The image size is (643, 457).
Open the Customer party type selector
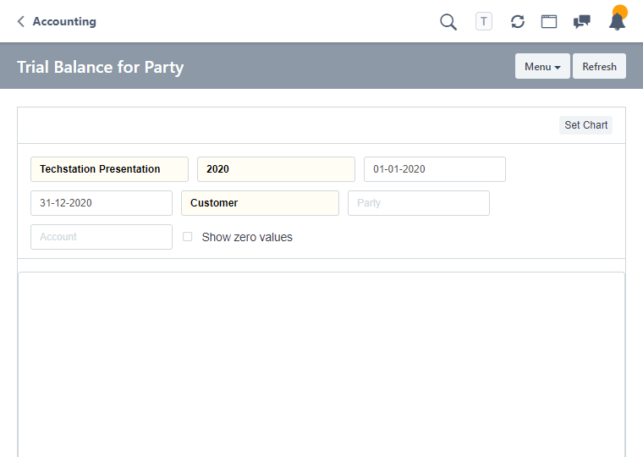[x=260, y=203]
